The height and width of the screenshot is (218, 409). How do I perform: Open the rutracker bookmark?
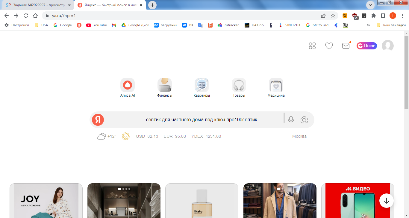point(228,25)
